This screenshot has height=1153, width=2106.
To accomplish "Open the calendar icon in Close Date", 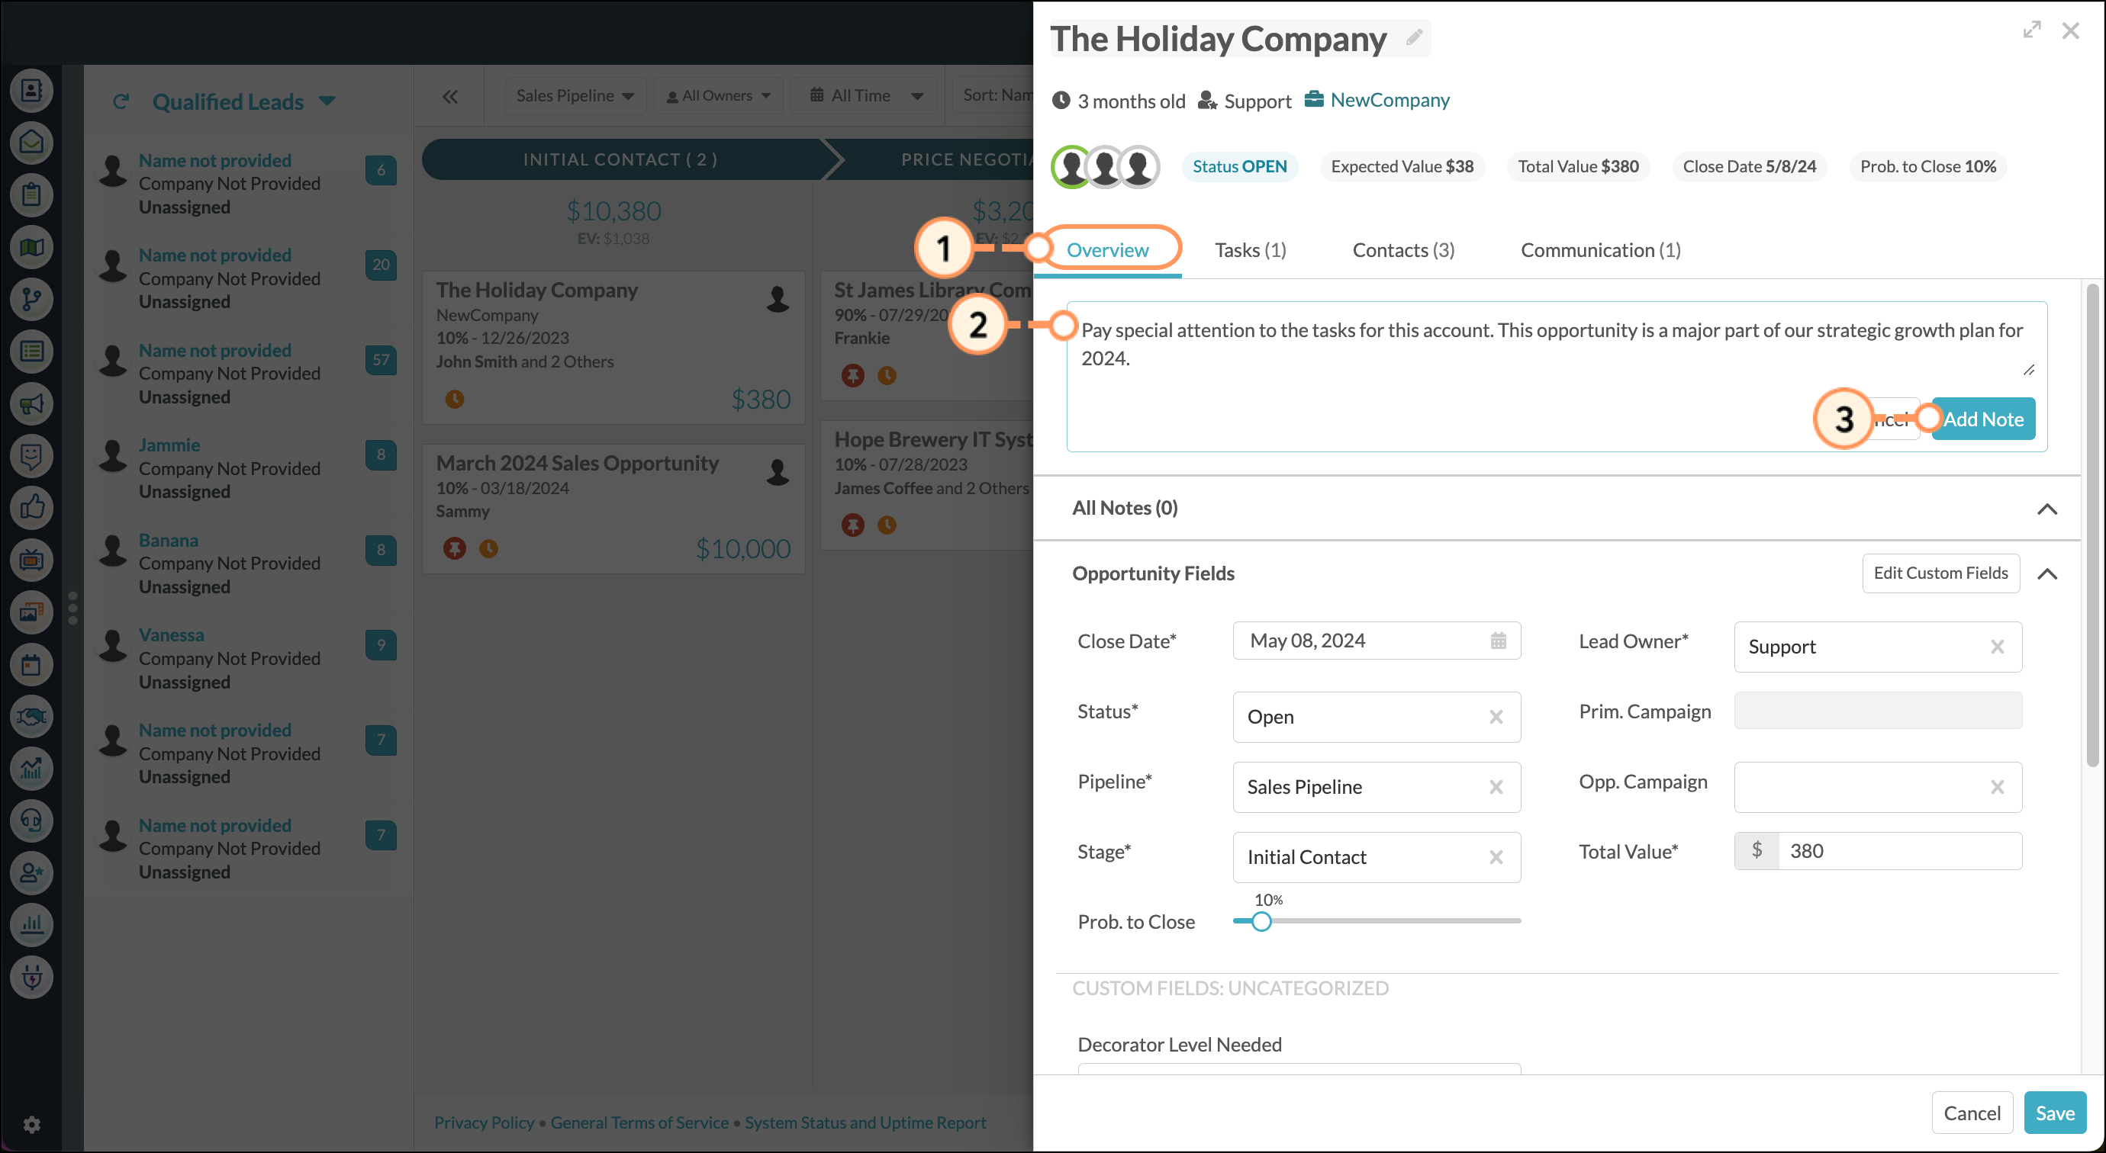I will (x=1498, y=641).
